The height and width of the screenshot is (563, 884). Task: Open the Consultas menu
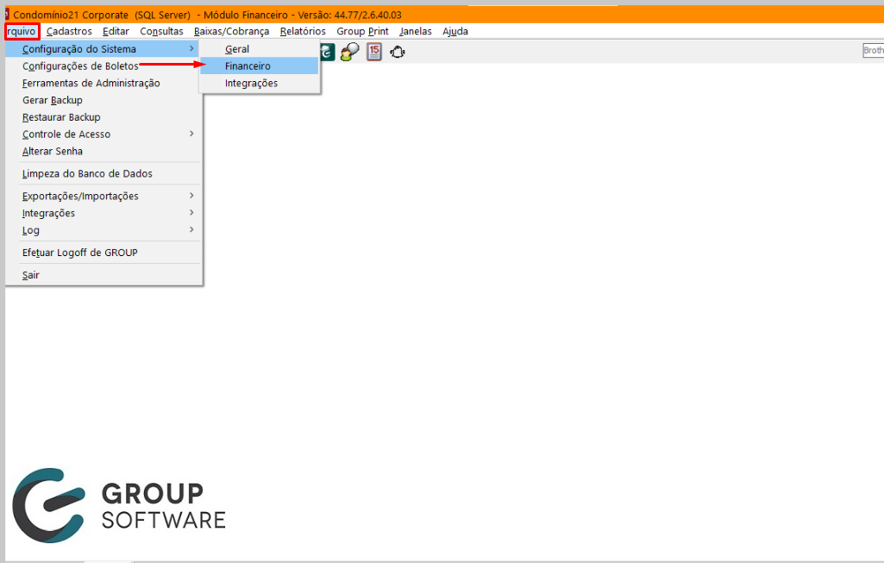point(161,32)
